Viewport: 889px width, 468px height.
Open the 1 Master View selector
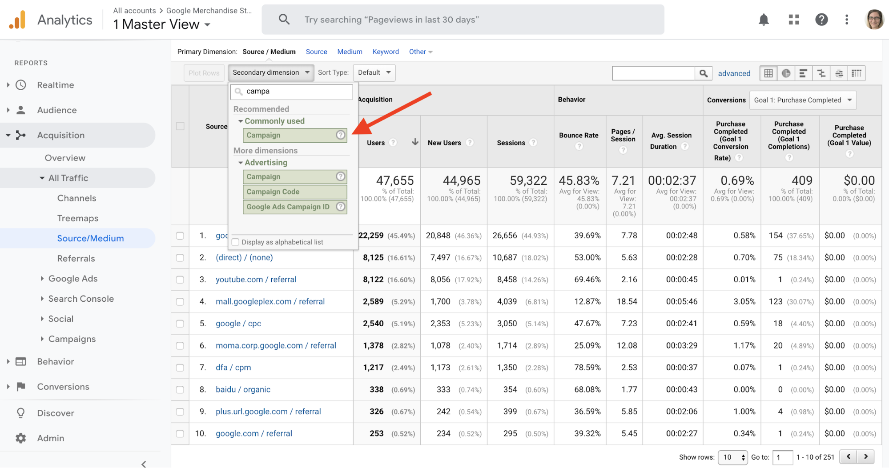(162, 24)
